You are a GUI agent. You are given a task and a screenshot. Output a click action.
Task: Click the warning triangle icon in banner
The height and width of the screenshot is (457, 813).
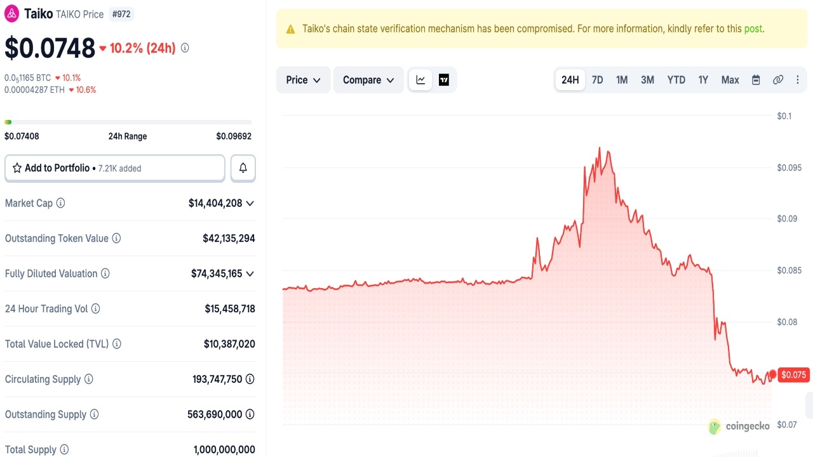pos(291,29)
